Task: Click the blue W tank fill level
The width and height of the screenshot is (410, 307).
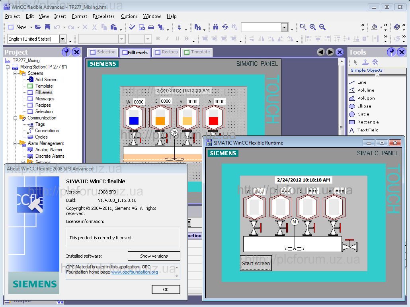Action: [134, 120]
